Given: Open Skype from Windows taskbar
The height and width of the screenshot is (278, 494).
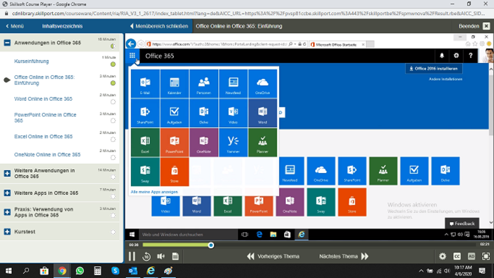Looking at the screenshot, I should click(115, 271).
